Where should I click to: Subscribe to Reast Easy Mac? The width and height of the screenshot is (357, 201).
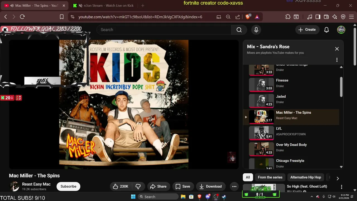pyautogui.click(x=68, y=186)
